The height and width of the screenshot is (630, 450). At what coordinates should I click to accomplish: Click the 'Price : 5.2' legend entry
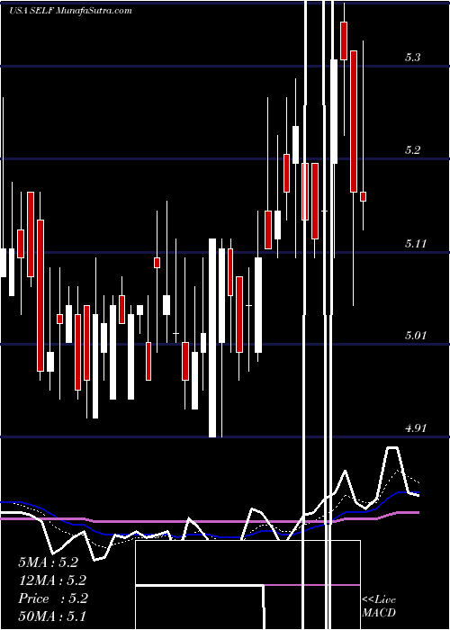[x=52, y=598]
